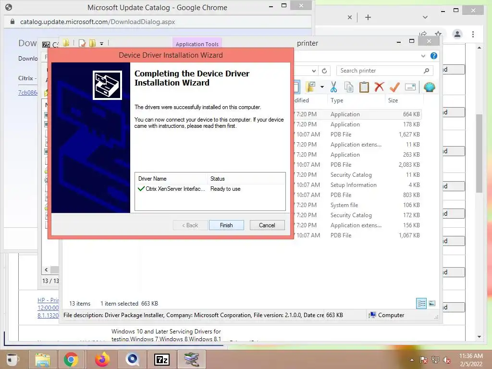This screenshot has width=492, height=369.
Task: Click Cancel in the driver wizard
Action: (267, 225)
